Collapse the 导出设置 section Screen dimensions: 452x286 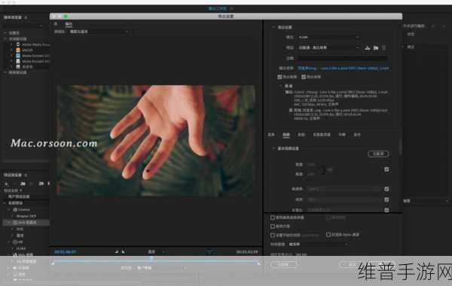click(273, 27)
